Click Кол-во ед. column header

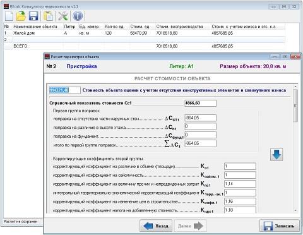point(114,27)
